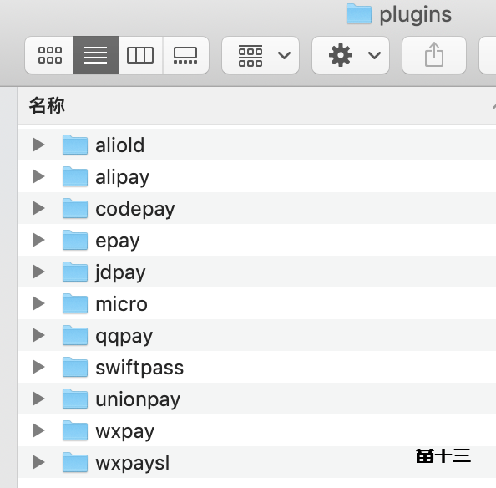Screen dimensions: 496x488
Task: Click the share button in toolbar
Action: [434, 55]
